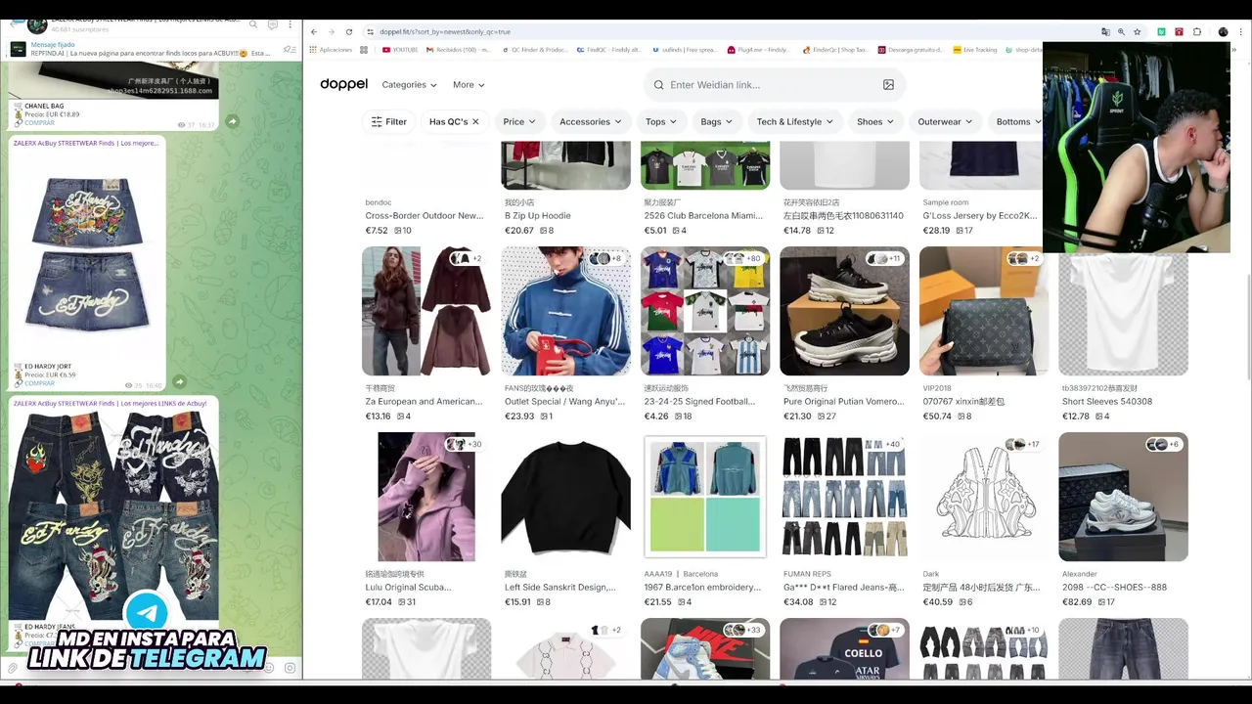The image size is (1252, 704).
Task: Click the QC photo count beside €21.30
Action: pos(827,417)
